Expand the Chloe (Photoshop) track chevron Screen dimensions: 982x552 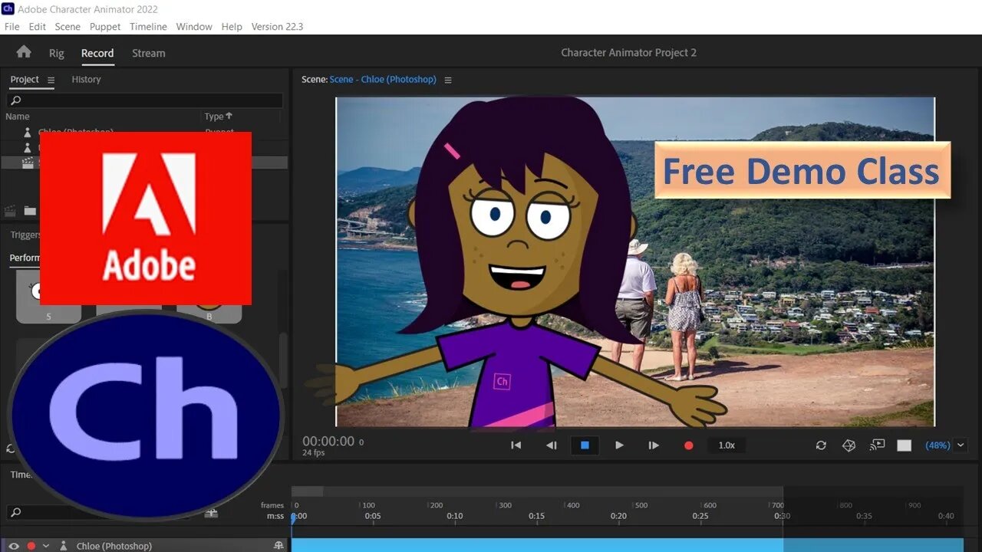click(x=46, y=546)
